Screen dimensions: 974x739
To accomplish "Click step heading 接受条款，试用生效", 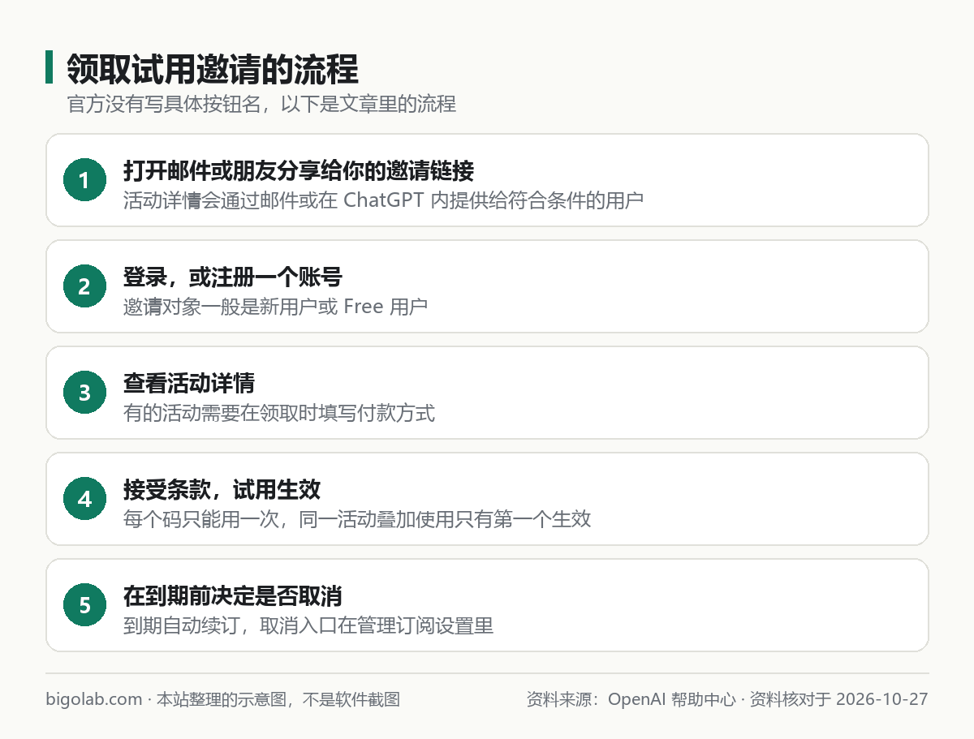I will click(222, 490).
